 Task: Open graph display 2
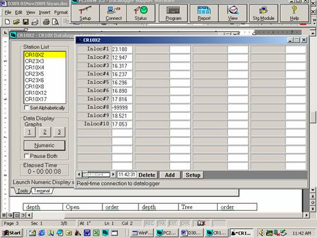click(x=44, y=132)
